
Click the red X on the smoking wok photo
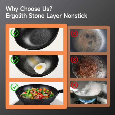(x=74, y=85)
